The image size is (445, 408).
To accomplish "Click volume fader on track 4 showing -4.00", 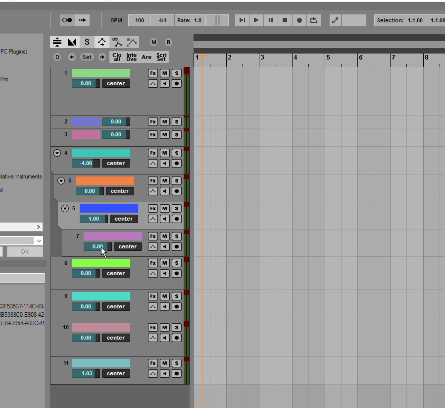I will 86,163.
